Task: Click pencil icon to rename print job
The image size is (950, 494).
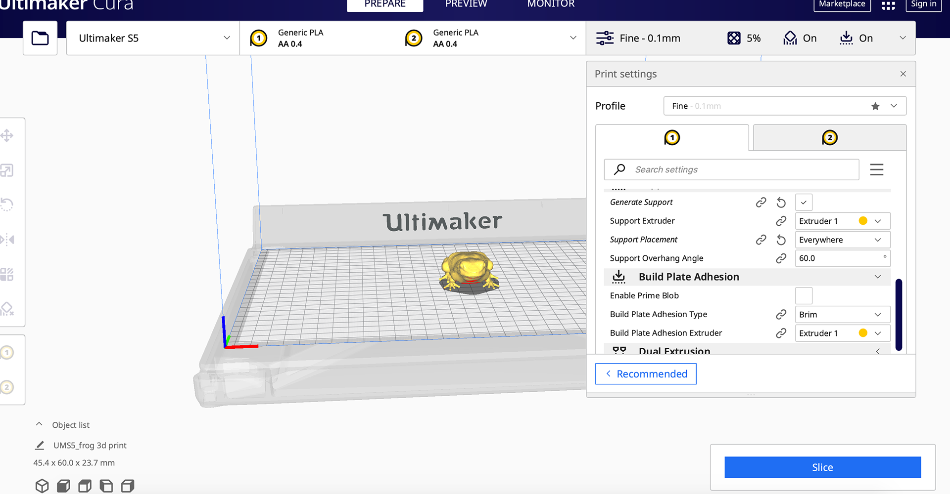Action: pyautogui.click(x=40, y=445)
